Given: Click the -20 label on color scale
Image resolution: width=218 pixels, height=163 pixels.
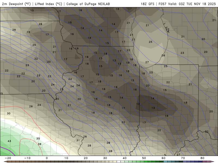Looking at the screenshot, I should coord(8,158).
